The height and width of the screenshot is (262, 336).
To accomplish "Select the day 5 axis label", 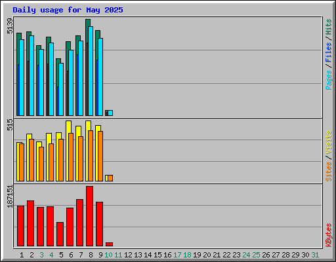I will (61, 255).
